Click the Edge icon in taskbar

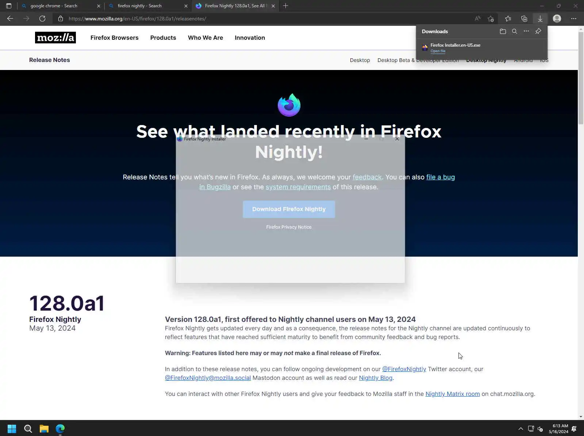tap(60, 429)
